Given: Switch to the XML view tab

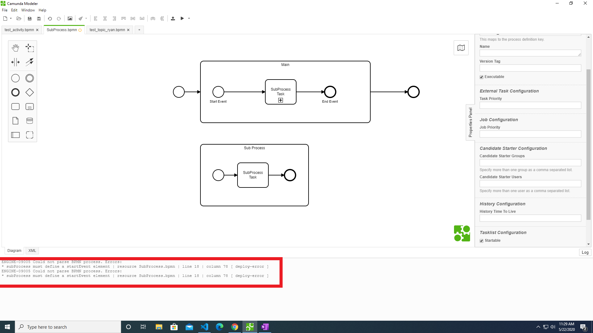Looking at the screenshot, I should point(32,251).
